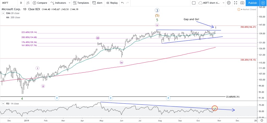Viewport: 267px width, 123px height.
Task: Click the Compare plus icon button
Action: coord(35,3)
